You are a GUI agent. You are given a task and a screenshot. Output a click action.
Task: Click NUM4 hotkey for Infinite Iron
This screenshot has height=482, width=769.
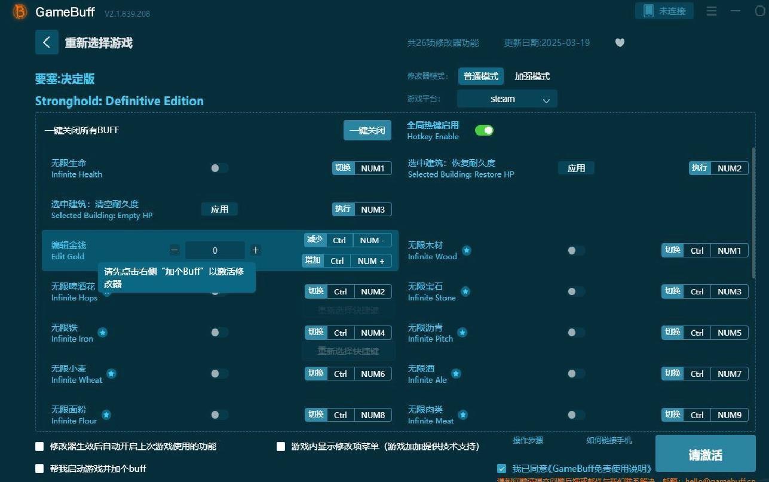pos(373,333)
